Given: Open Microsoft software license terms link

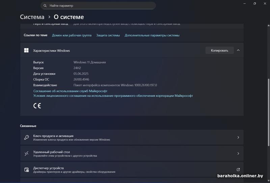Looking at the screenshot, I should (113, 96).
